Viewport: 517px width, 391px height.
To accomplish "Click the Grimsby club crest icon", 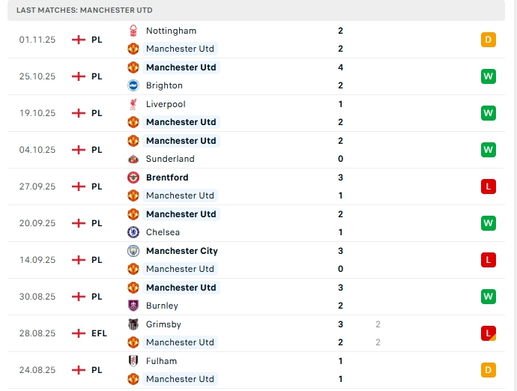I will [133, 324].
